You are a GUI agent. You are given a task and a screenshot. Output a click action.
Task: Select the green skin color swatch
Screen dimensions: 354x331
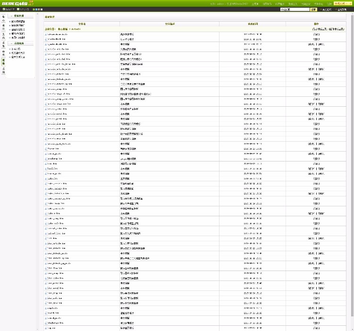point(34,9)
